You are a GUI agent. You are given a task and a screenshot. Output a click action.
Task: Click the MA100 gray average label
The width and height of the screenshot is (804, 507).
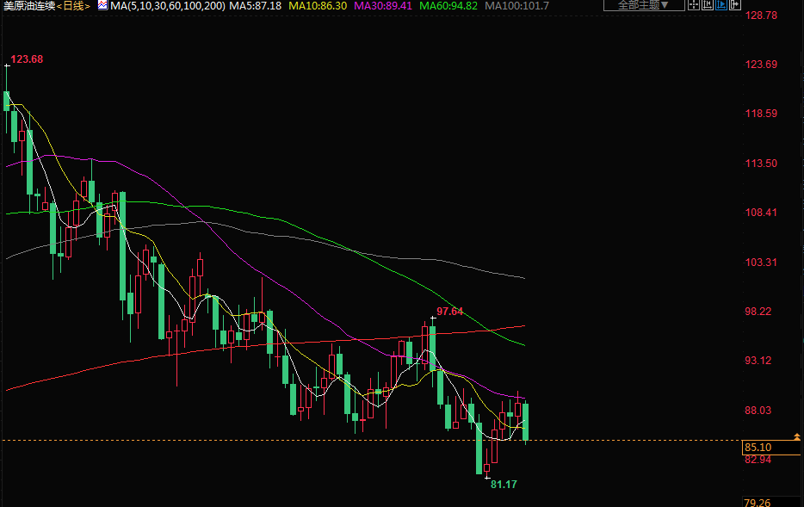tap(516, 5)
